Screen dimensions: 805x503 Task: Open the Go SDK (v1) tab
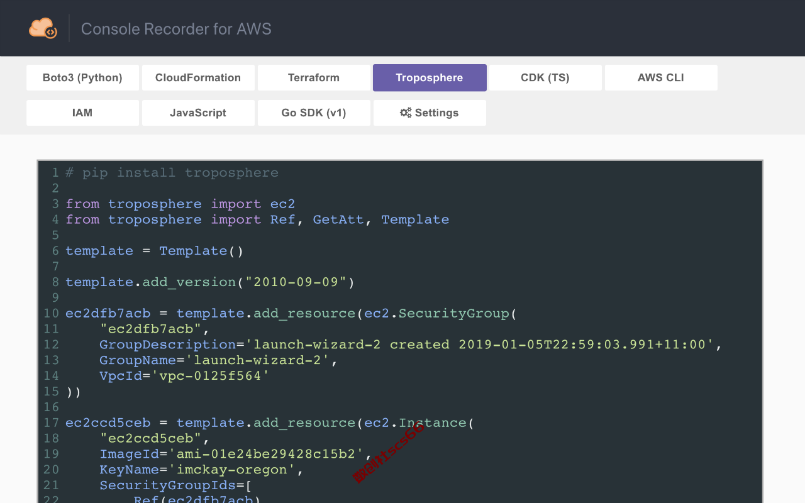click(x=314, y=113)
